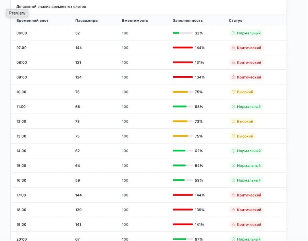
Task: Click the Временной слот column header
Action: [32, 21]
